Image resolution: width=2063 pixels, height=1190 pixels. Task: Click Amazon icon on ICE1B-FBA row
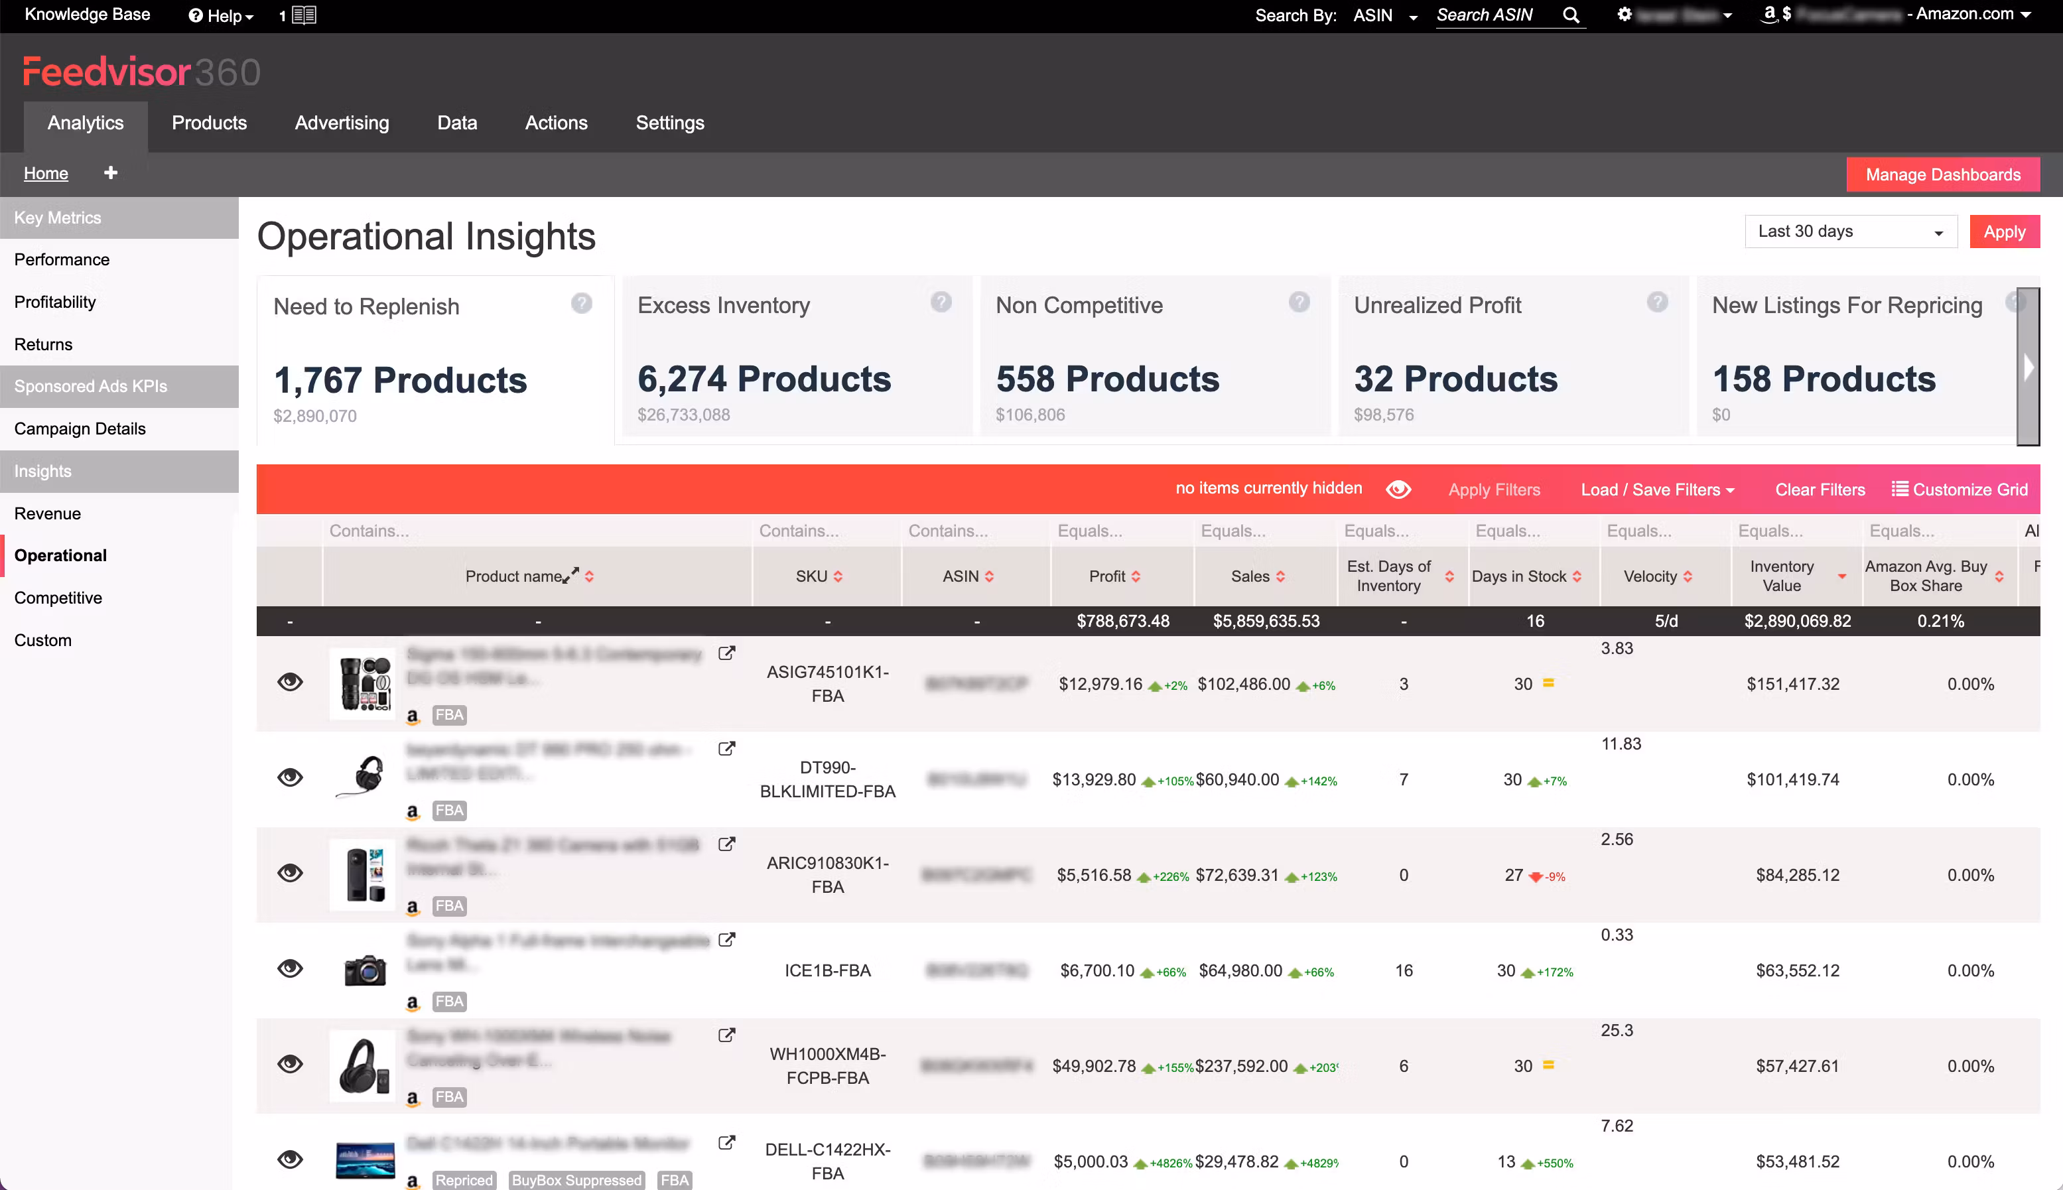[x=413, y=1003]
